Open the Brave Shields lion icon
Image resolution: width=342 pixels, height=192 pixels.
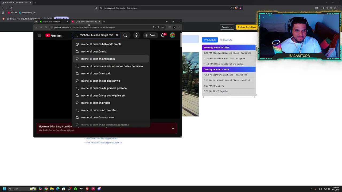click(236, 8)
